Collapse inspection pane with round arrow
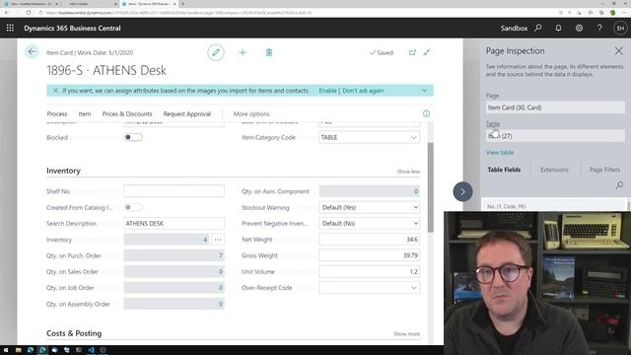Screen dimensions: 631x355 [462, 191]
